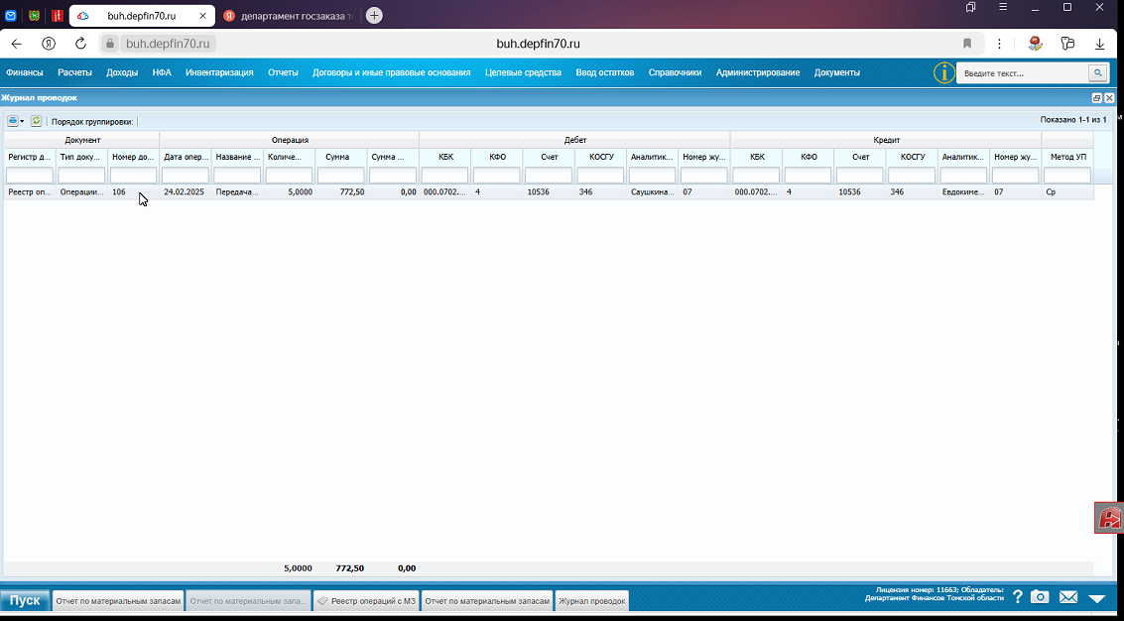This screenshot has height=621, width=1124.
Task: Refresh the journal entries list
Action: point(36,121)
